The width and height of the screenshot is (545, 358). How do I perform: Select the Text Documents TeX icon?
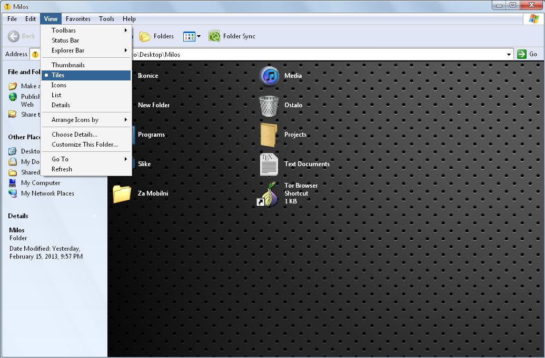[269, 165]
